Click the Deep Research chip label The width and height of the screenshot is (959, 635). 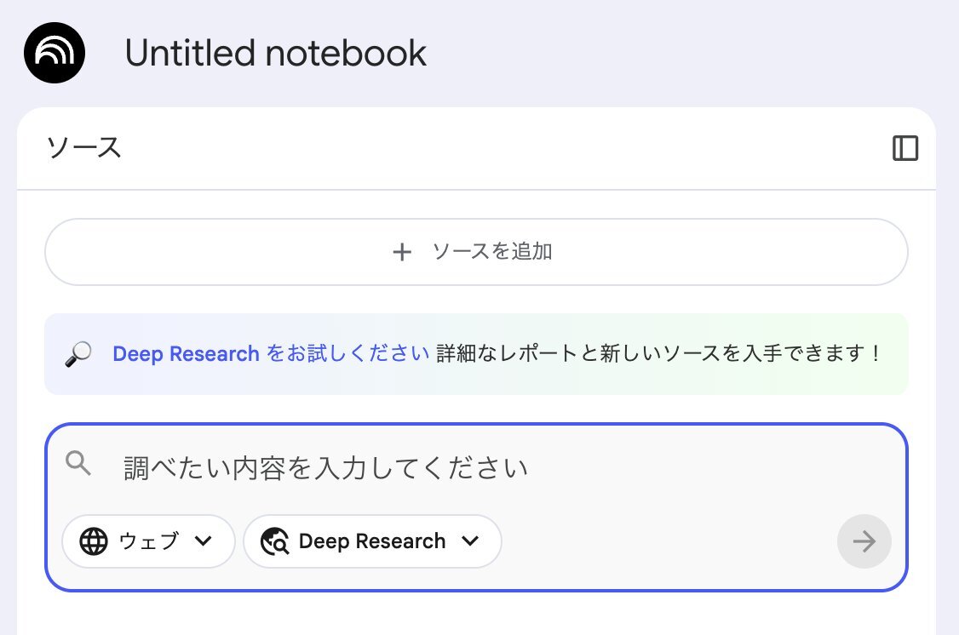click(x=372, y=541)
